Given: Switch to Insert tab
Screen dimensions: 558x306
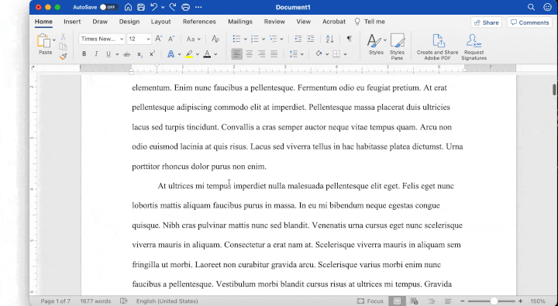Looking at the screenshot, I should point(72,22).
